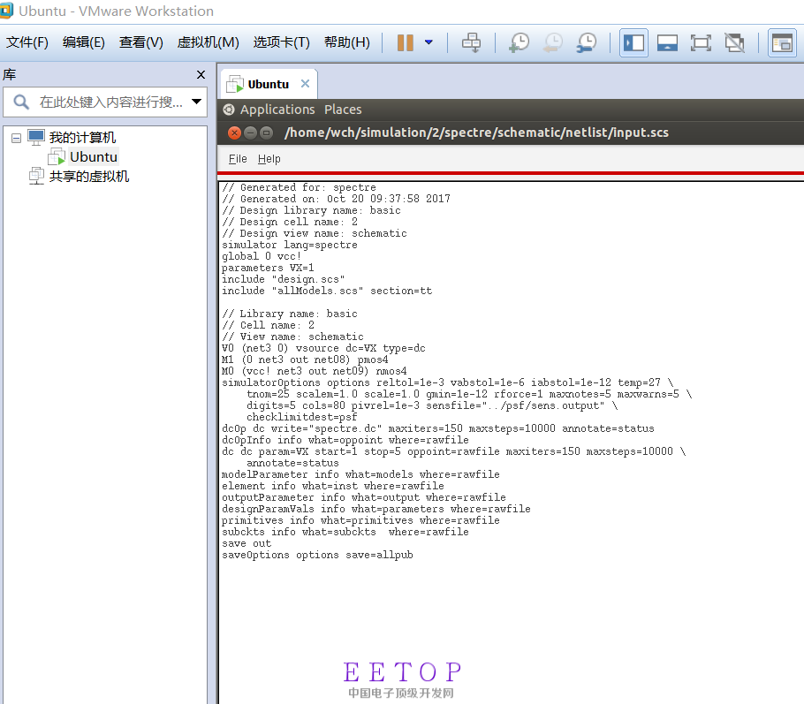
Task: Click the Ubuntu logo icon by Applications
Action: point(229,110)
